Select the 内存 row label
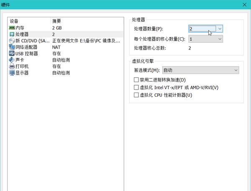Image resolution: width=251 pixels, height=191 pixels. tap(20, 28)
